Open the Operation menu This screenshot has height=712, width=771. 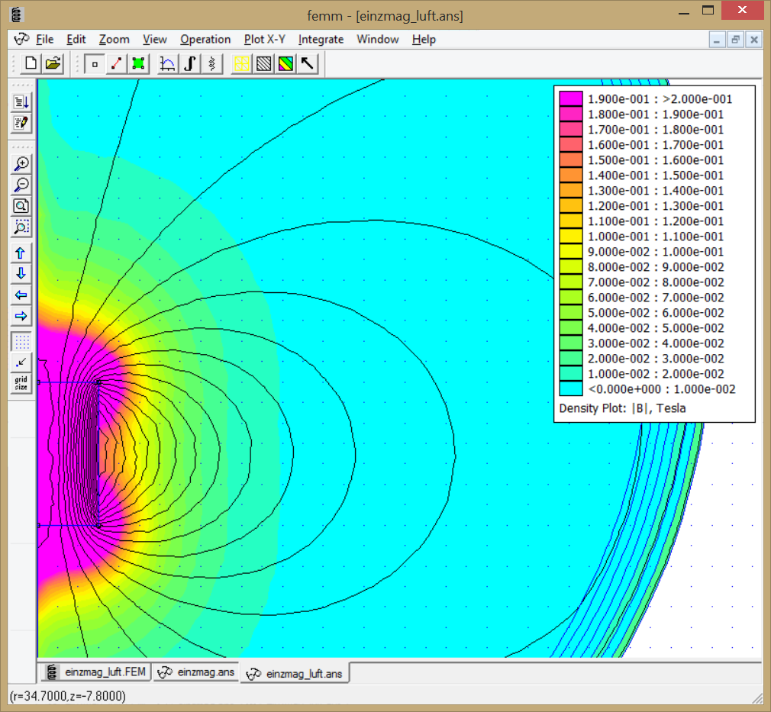point(205,40)
